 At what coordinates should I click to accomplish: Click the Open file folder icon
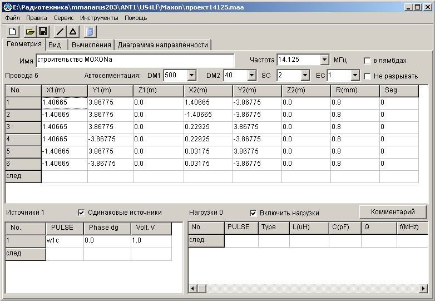click(x=30, y=32)
